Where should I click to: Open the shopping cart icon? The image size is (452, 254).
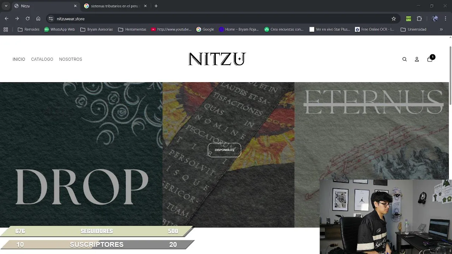(x=430, y=59)
